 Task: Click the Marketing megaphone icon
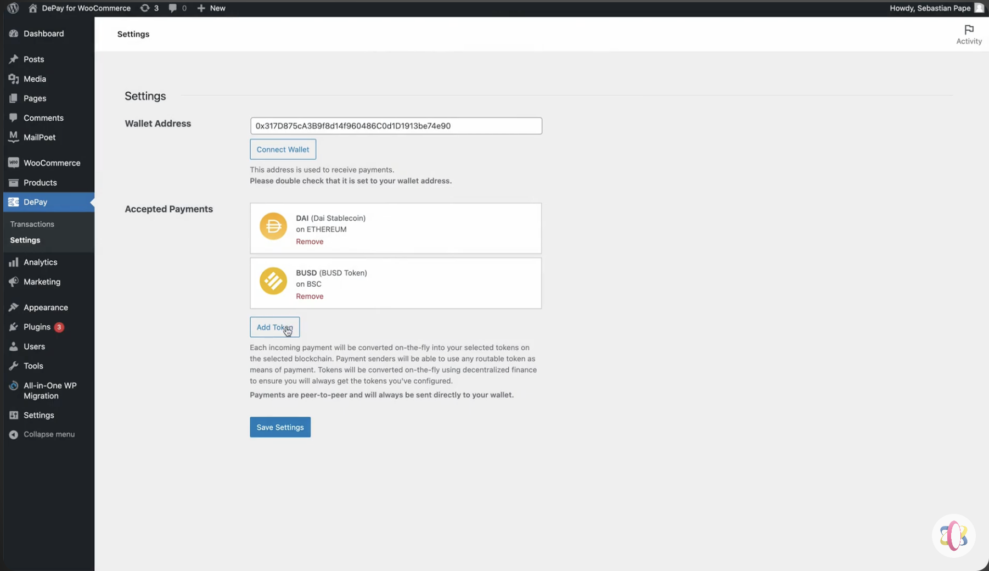(x=13, y=282)
